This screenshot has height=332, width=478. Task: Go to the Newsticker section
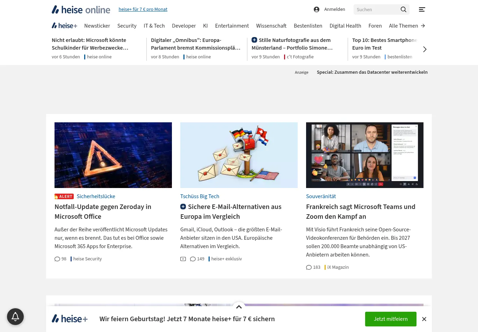[97, 26]
